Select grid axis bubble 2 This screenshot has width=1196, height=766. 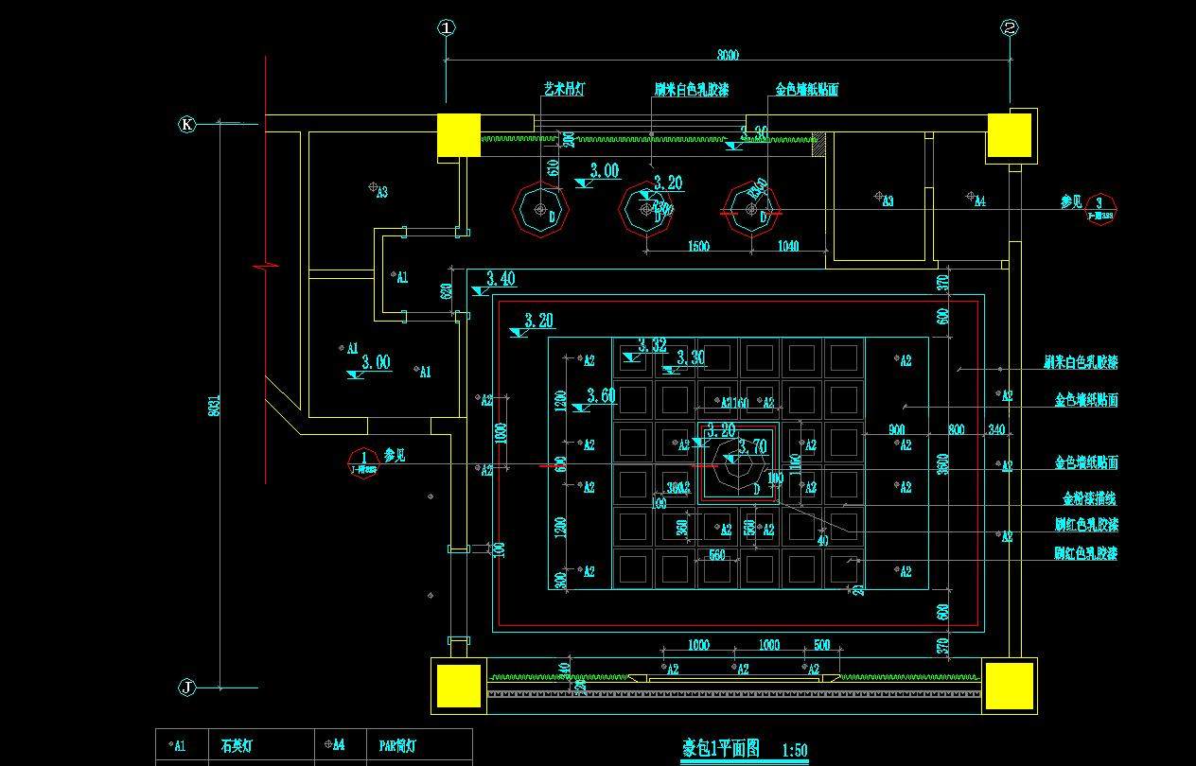click(1010, 28)
